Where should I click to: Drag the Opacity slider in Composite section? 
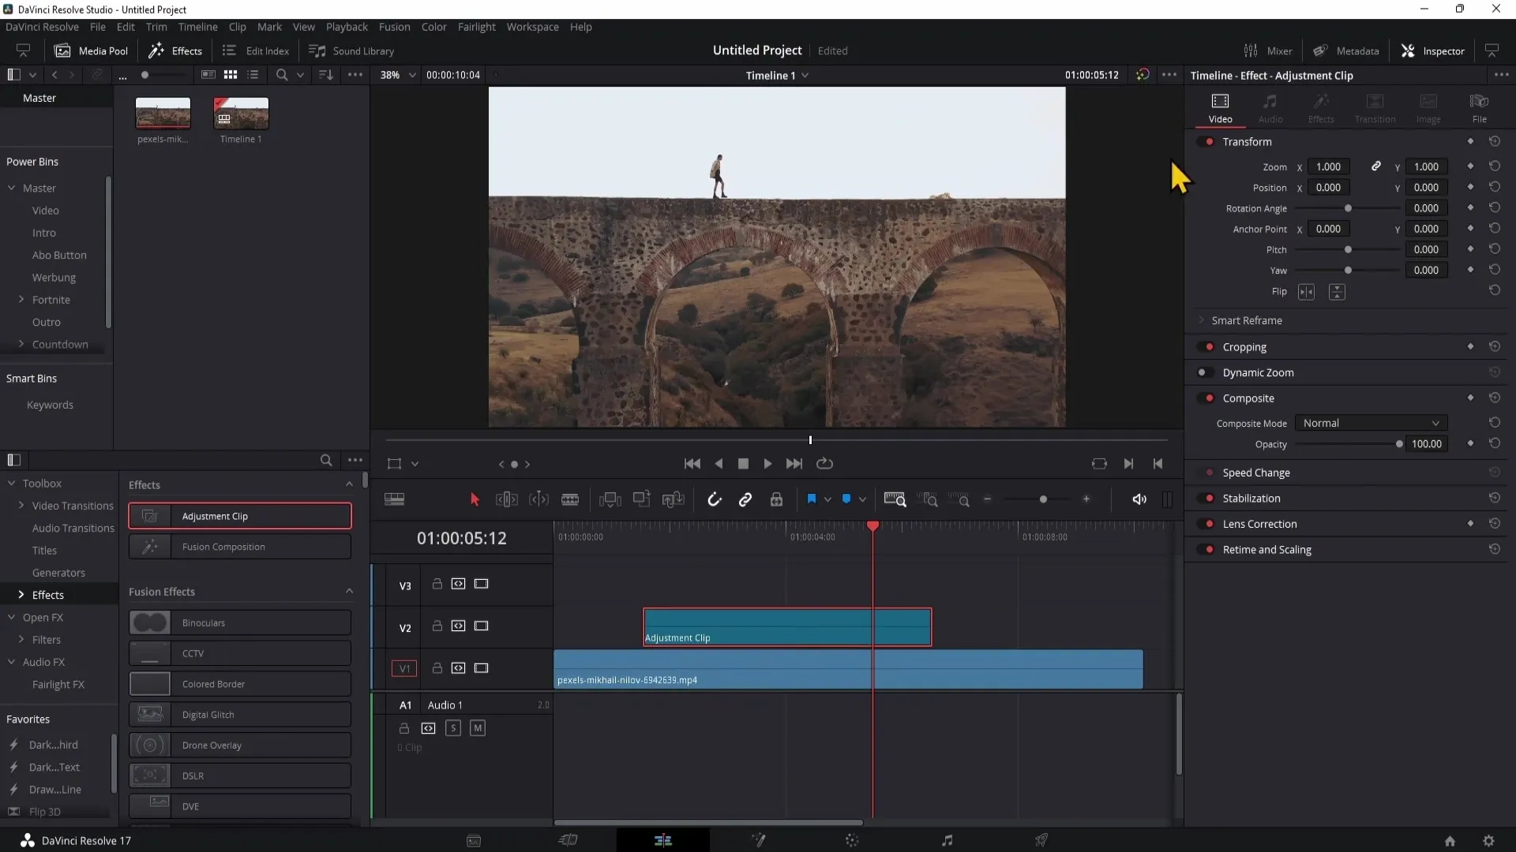tap(1398, 444)
